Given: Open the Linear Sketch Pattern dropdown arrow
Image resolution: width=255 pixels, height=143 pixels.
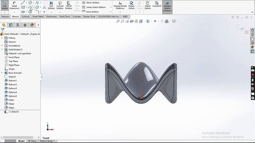Looking at the screenshot, I should click(111, 7).
